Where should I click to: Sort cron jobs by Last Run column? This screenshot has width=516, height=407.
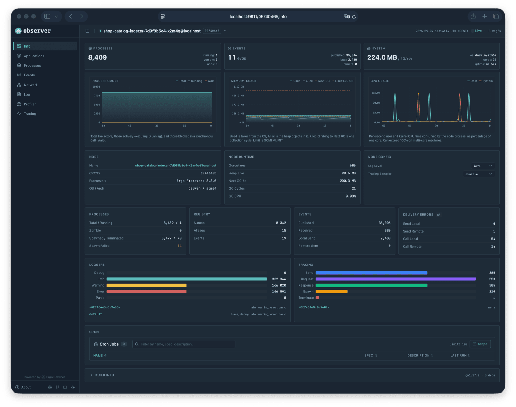460,355
